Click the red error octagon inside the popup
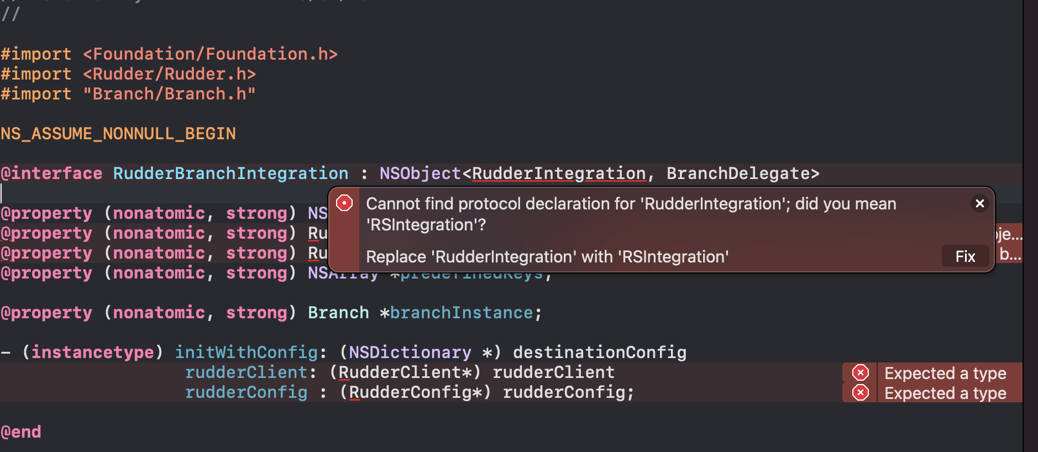1038x452 pixels. [x=344, y=203]
